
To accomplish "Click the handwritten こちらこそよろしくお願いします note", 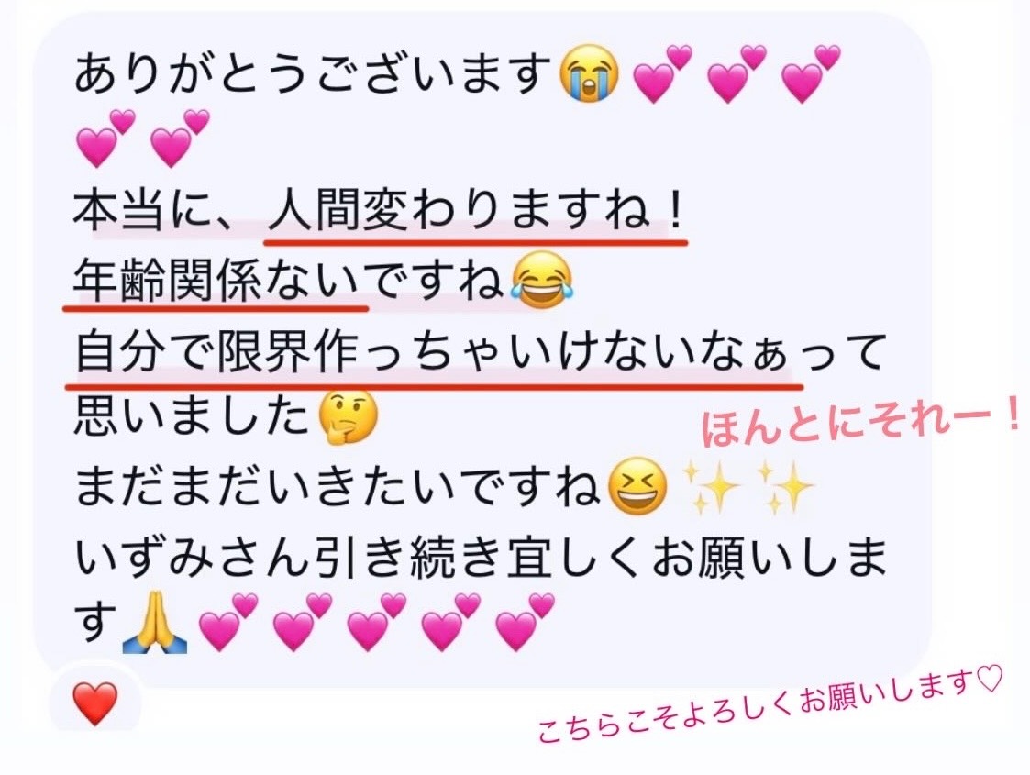I will pos(770,704).
